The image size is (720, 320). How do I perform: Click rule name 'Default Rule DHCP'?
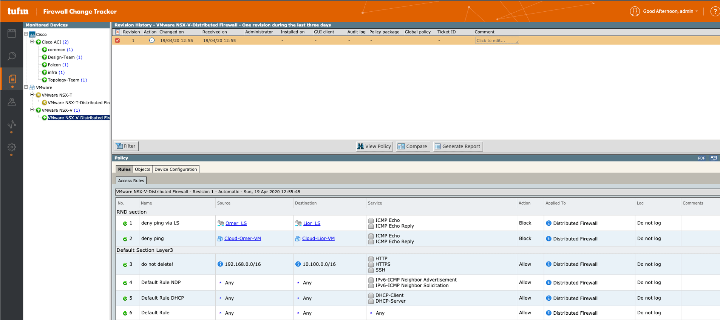(x=162, y=298)
